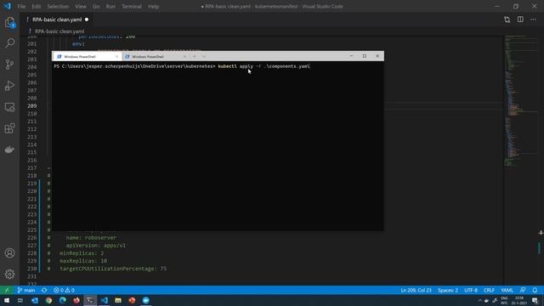Open Chrome from the taskbar
Screen dimensions: 544x306
pos(48,300)
